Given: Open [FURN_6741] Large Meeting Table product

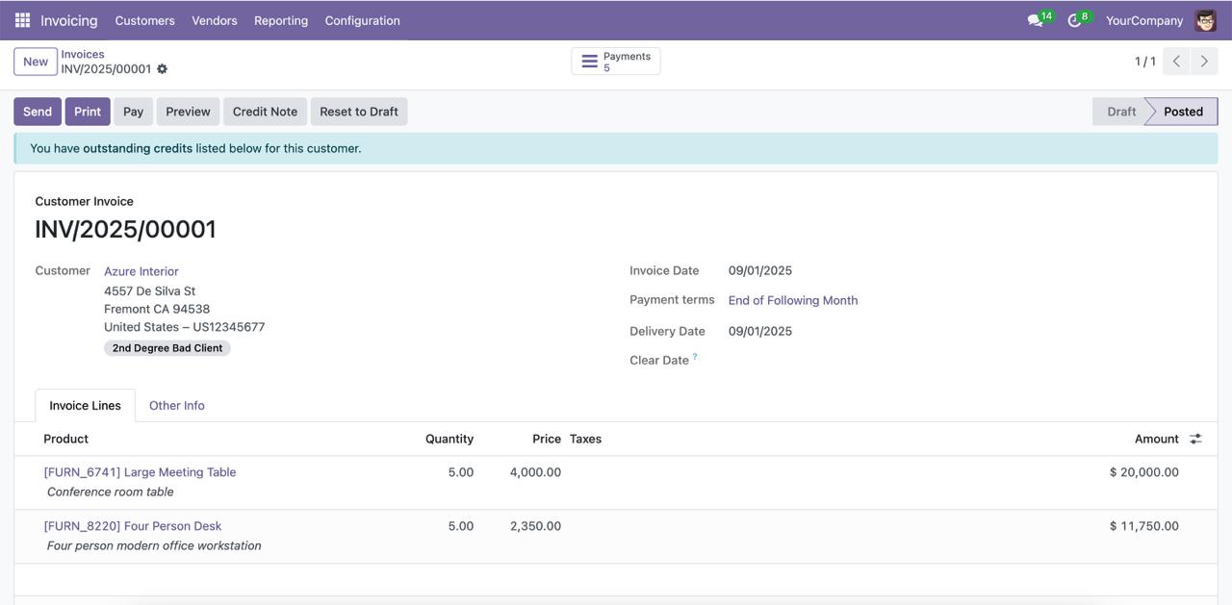Looking at the screenshot, I should click(140, 472).
